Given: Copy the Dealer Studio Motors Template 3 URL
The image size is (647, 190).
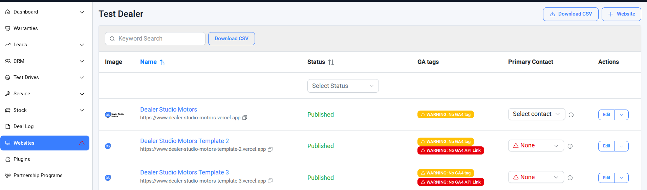Looking at the screenshot, I should (x=270, y=181).
